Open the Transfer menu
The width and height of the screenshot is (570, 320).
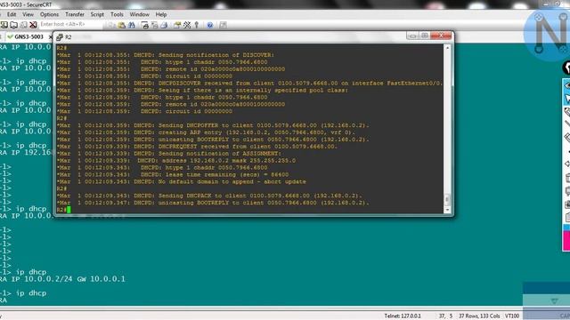coord(75,14)
